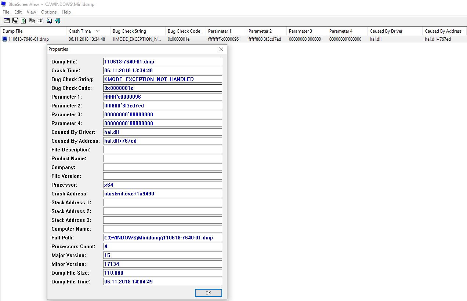Click the empty Stack Address 2 field
Image resolution: width=467 pixels, height=301 pixels.
pos(163,211)
